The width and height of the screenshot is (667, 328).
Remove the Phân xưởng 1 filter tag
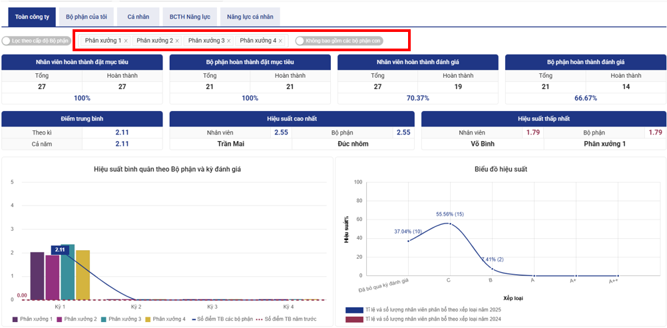[x=126, y=41]
